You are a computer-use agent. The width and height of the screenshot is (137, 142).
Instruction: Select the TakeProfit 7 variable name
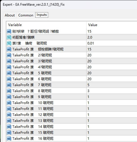(x=32, y=85)
